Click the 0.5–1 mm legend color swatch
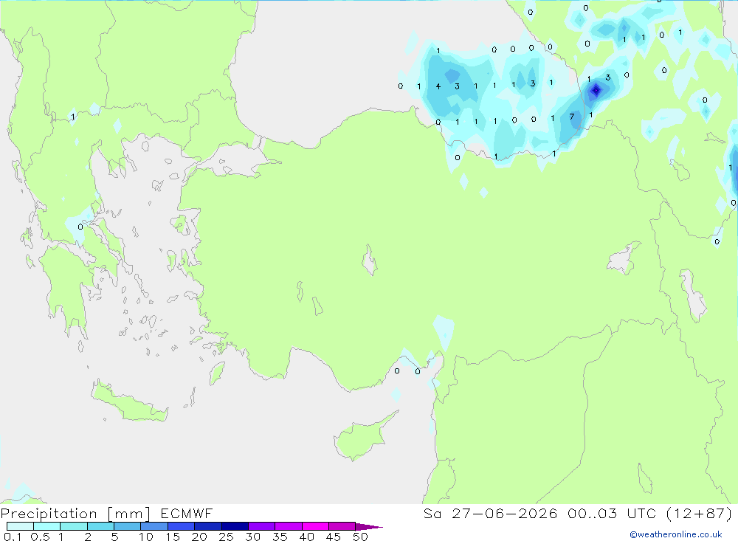Viewport: 738px width, 541px height. [47, 526]
